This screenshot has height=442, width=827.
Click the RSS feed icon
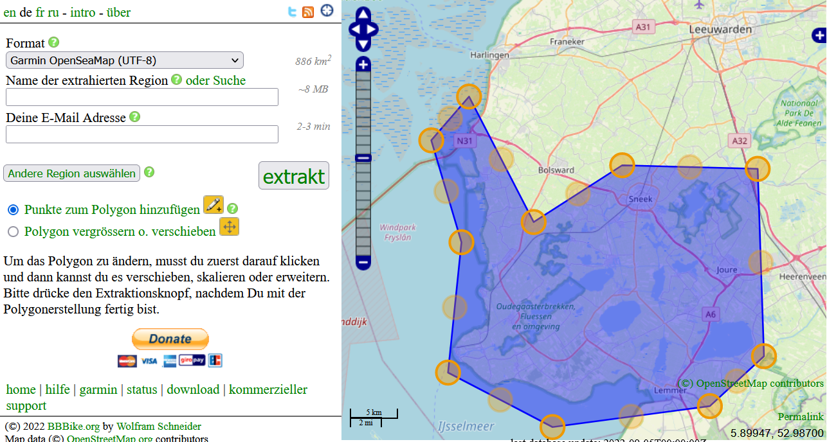pos(308,11)
